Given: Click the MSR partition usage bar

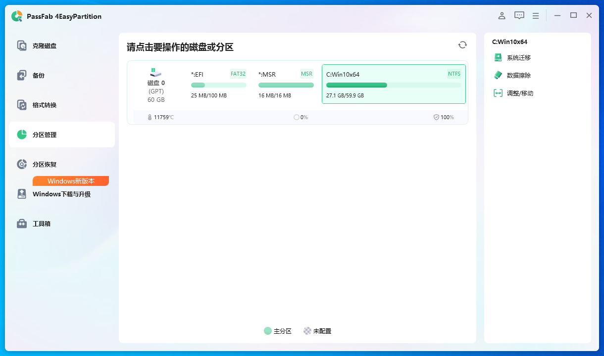Looking at the screenshot, I should point(286,85).
